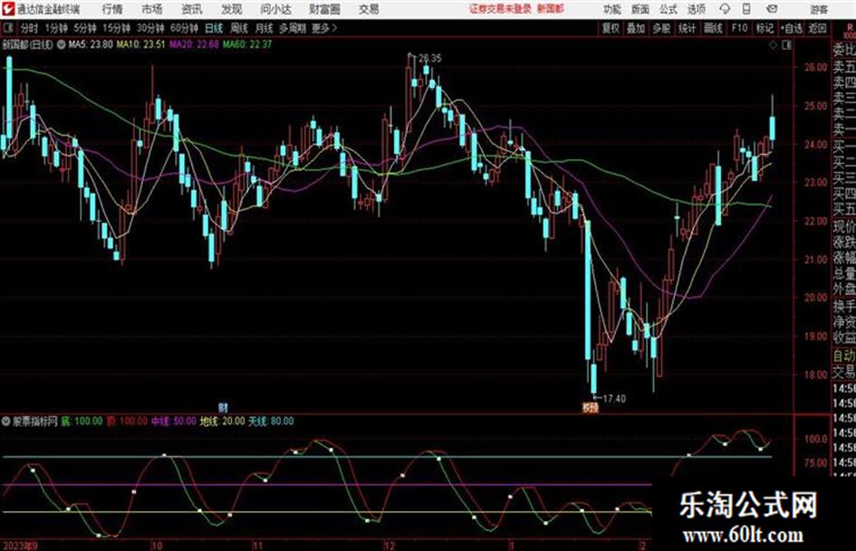Click the MA5: 23.80 indicator label
Viewport: 856px width, 551px height.
point(91,44)
